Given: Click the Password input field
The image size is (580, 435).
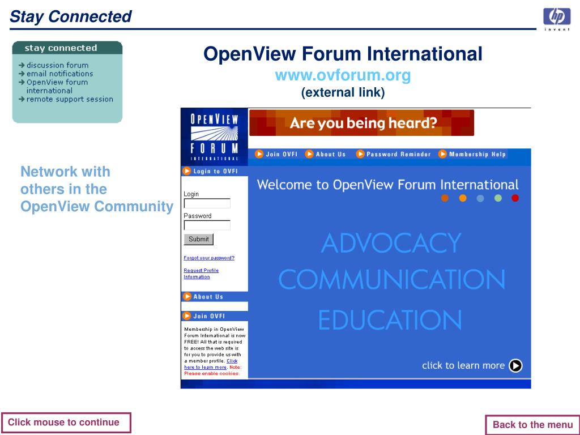Looking at the screenshot, I should (207, 225).
